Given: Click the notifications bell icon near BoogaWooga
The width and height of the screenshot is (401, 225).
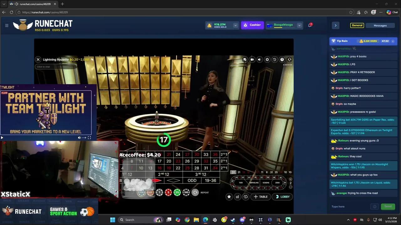Looking at the screenshot, I should 310,25.
